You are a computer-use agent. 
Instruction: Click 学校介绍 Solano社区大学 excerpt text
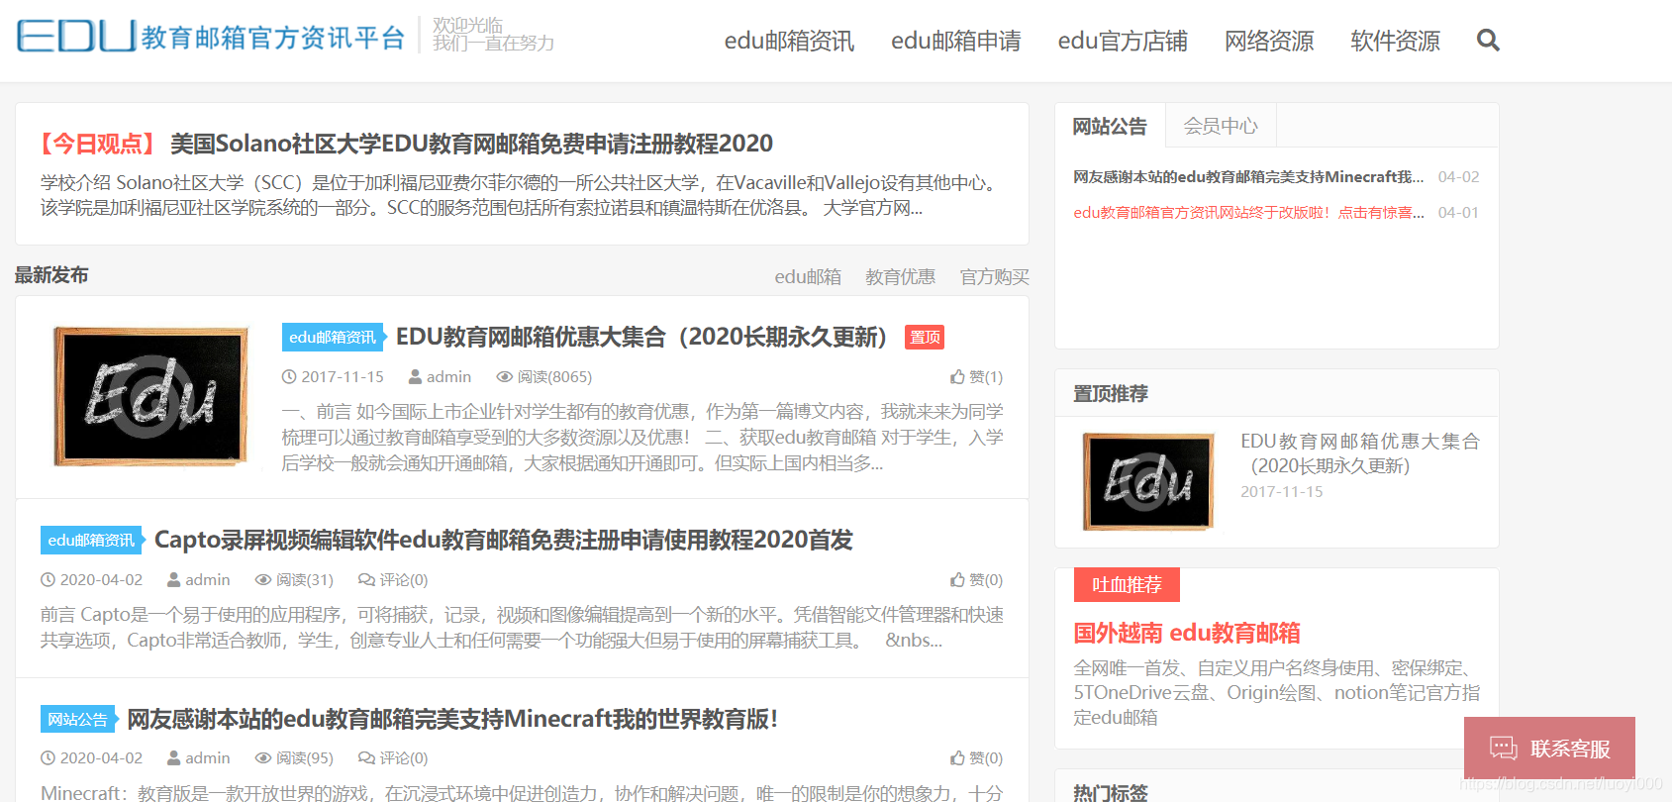tap(521, 196)
